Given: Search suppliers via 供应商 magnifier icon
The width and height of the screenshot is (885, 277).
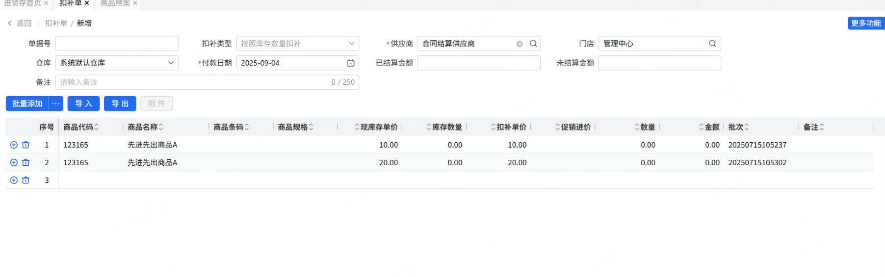Looking at the screenshot, I should (533, 44).
